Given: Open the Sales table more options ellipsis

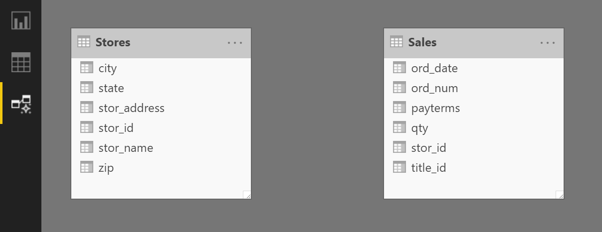Looking at the screenshot, I should [x=548, y=43].
